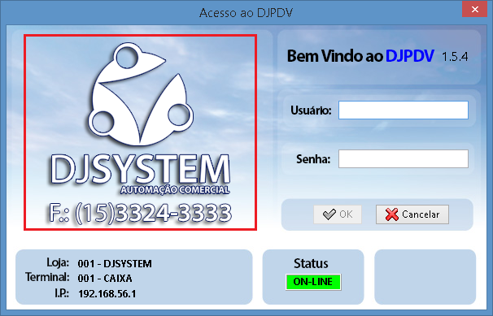Click the empty panel beside Status
The image size is (493, 316).
coord(425,277)
